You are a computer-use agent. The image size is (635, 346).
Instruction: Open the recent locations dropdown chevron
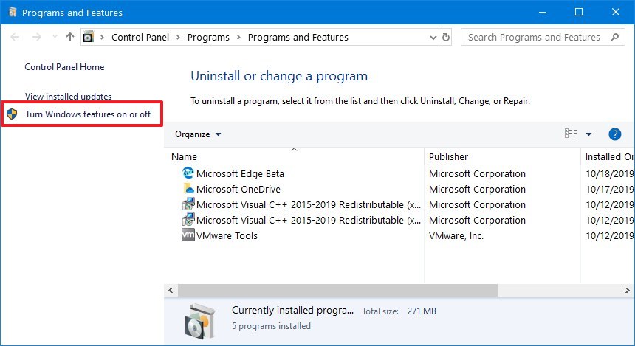coord(55,37)
